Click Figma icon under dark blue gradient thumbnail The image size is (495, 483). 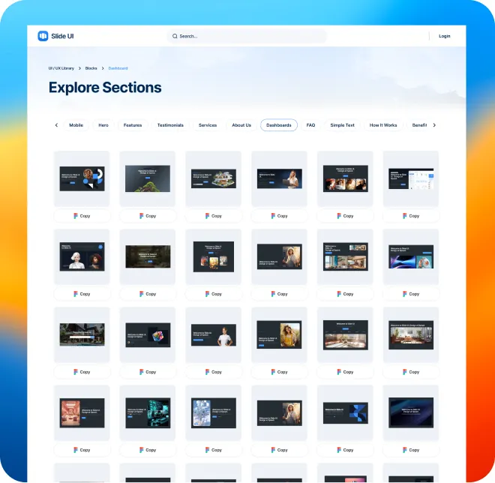pos(405,450)
